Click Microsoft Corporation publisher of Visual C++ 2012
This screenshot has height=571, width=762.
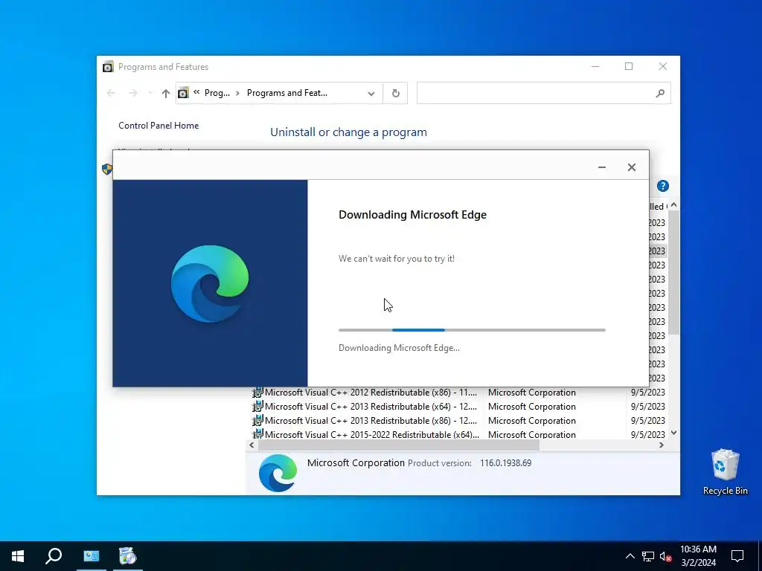[x=531, y=393]
